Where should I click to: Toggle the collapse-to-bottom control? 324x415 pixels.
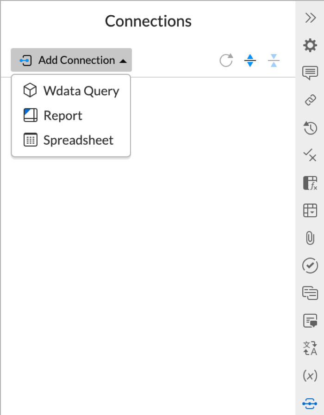(274, 60)
